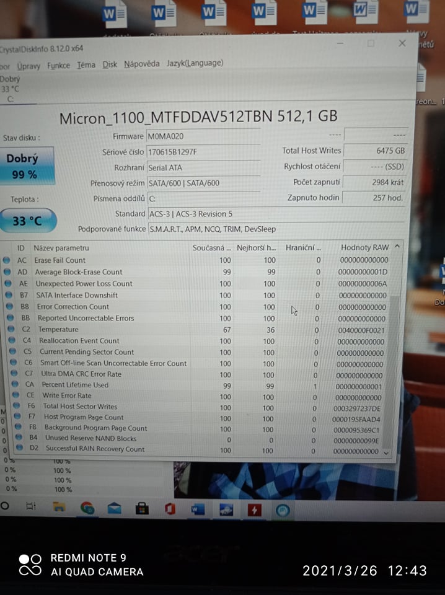Sort by the Název parametru column header
Viewport: 445px width, 595px height.
pos(61,248)
